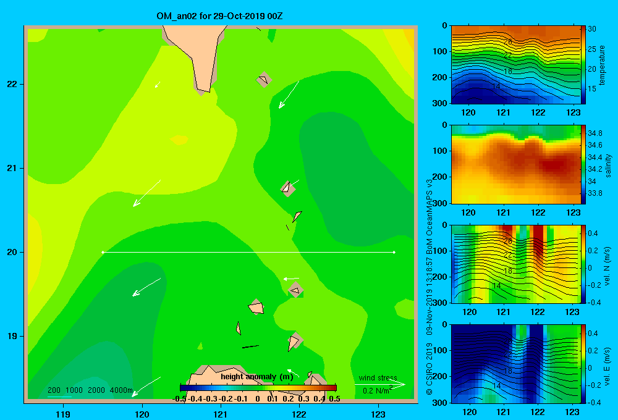Click the northward velocity cross-section panel
Viewport: 618px width, 420px height.
point(515,264)
